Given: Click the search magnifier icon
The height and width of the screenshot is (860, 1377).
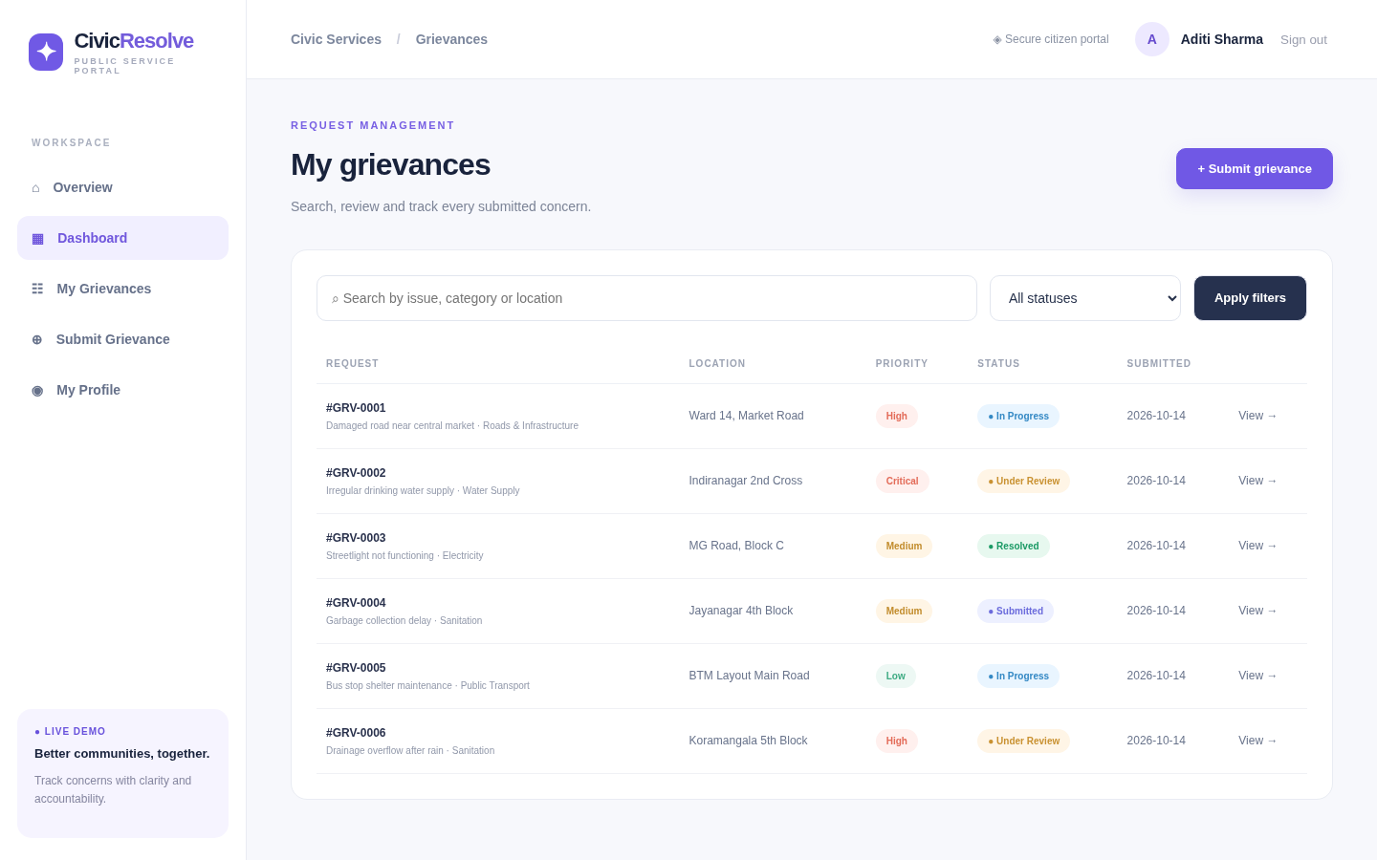Looking at the screenshot, I should tap(335, 299).
